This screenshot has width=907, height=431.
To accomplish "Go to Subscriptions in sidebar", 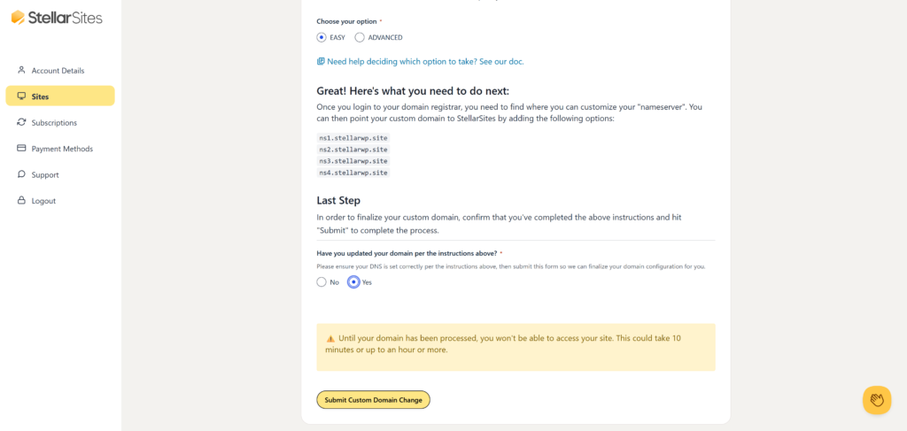I will pos(54,122).
